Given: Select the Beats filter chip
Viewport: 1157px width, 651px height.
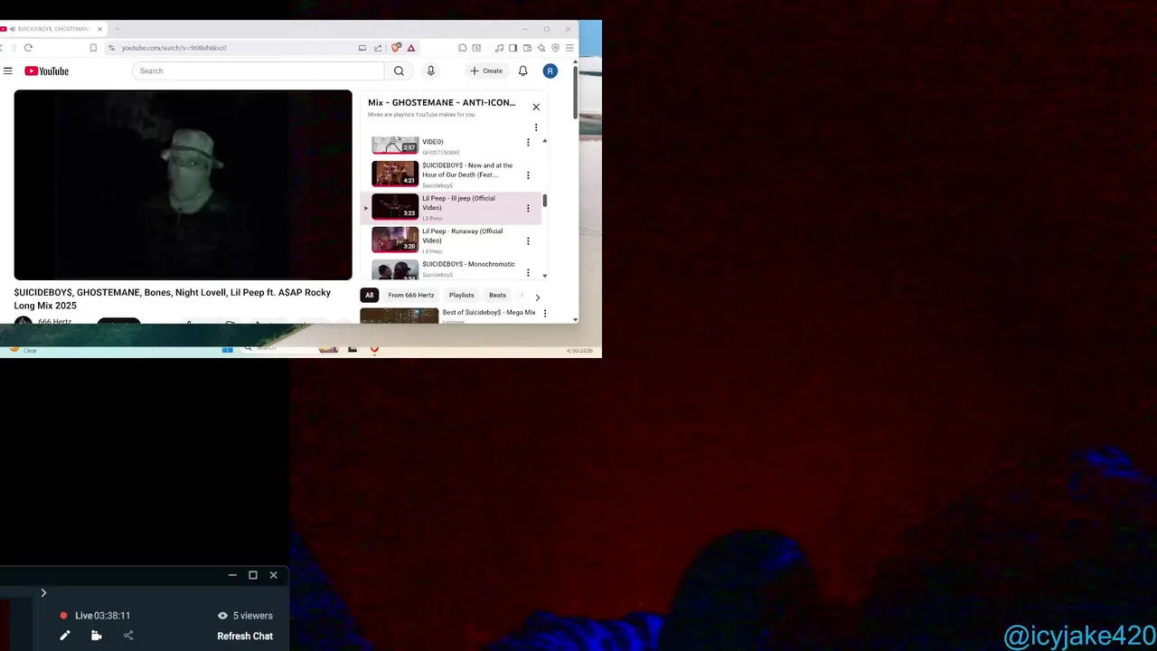Looking at the screenshot, I should click(x=497, y=295).
